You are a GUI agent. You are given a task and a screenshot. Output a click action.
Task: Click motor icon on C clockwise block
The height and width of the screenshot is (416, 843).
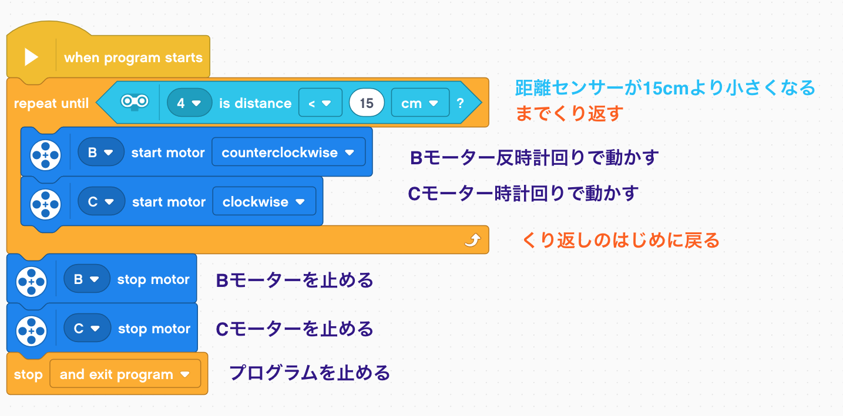[x=45, y=202]
